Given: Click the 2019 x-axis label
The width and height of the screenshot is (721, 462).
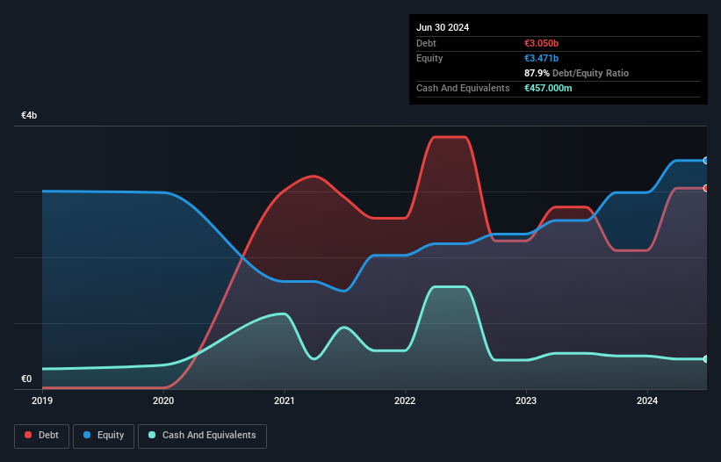Looking at the screenshot, I should point(42,401).
